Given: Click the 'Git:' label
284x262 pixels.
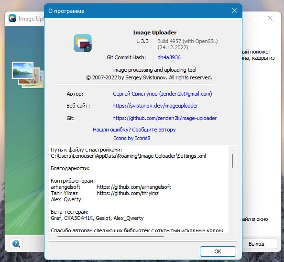Looking at the screenshot, I should (70, 118).
